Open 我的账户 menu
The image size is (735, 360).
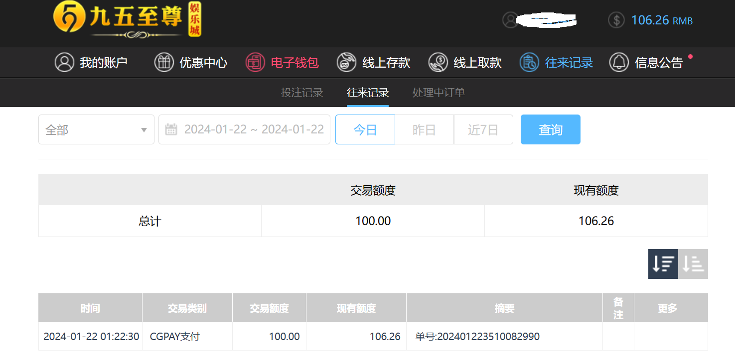91,63
